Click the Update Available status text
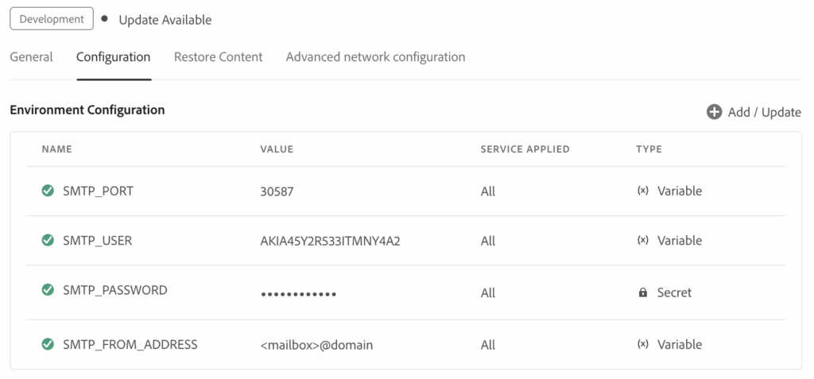This screenshot has width=814, height=379. coord(165,20)
